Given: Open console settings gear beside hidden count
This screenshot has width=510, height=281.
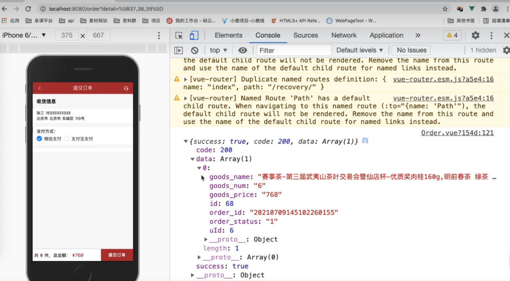Looking at the screenshot, I should click(506, 50).
